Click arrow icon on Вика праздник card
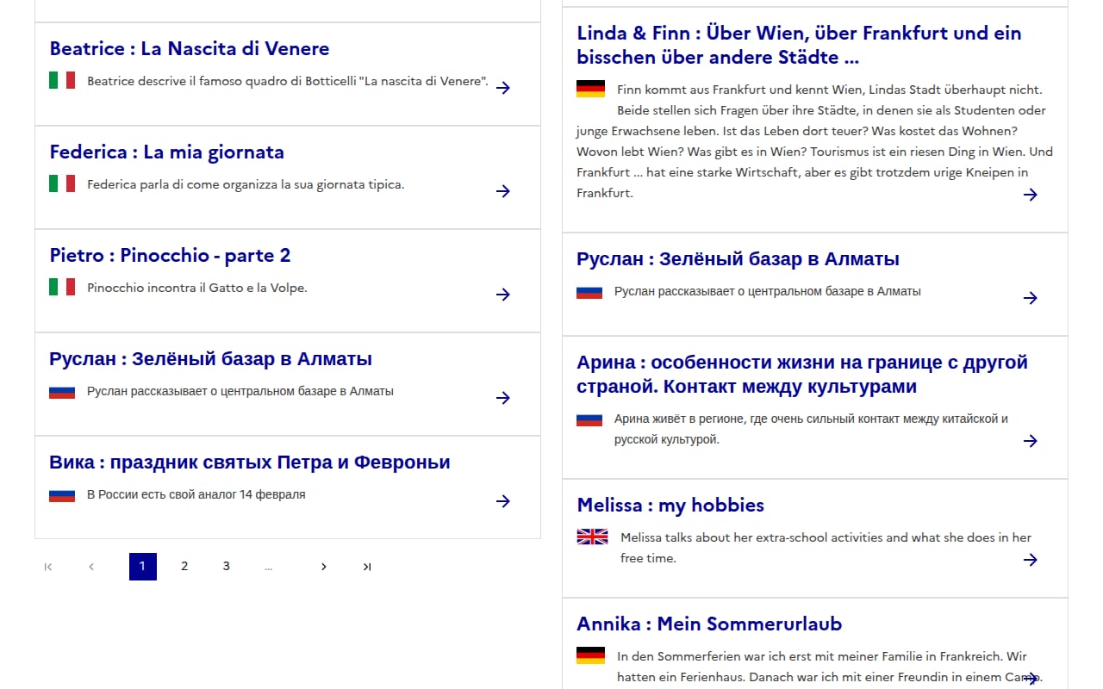This screenshot has width=1103, height=689. click(503, 501)
